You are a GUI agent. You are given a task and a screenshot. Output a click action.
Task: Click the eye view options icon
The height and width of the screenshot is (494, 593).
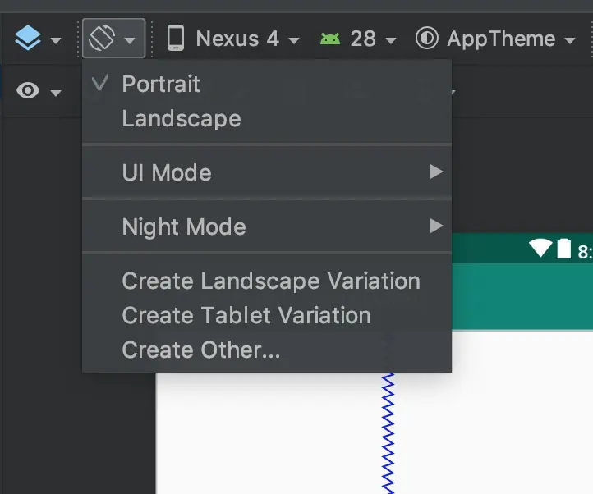coord(28,91)
